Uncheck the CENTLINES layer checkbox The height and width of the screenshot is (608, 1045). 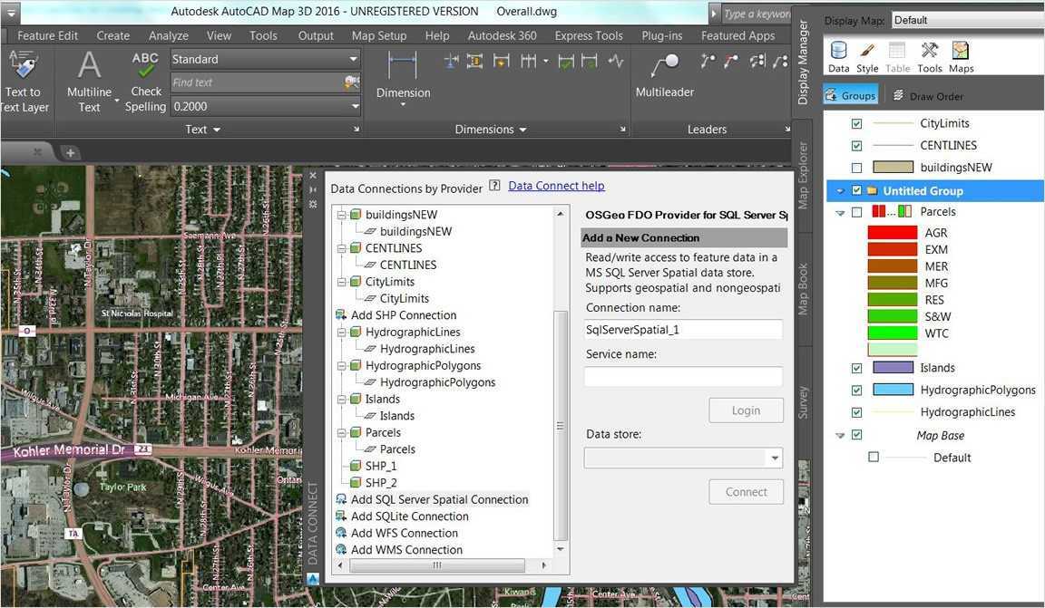(x=857, y=145)
